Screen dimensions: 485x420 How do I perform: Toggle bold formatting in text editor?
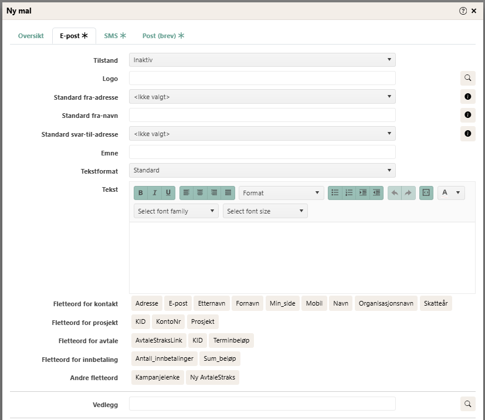click(x=141, y=192)
